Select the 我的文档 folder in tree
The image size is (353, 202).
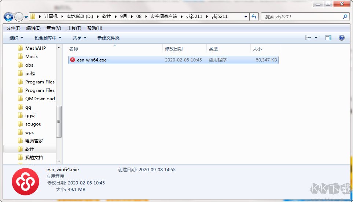(x=34, y=158)
